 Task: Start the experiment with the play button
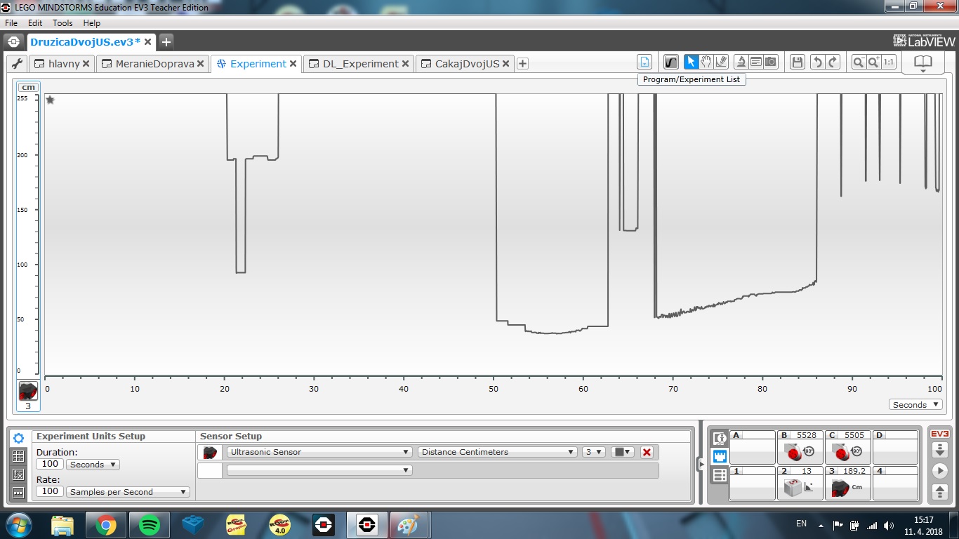click(x=939, y=470)
